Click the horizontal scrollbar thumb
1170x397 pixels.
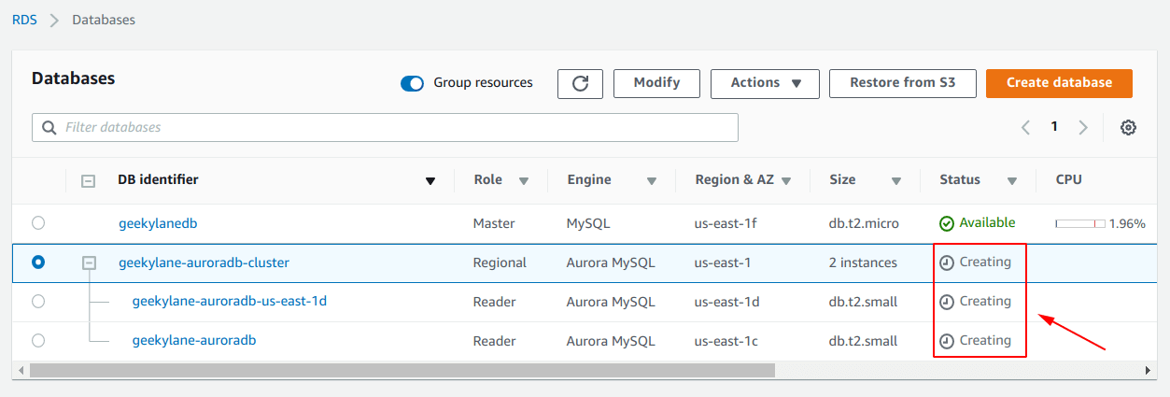click(x=402, y=371)
